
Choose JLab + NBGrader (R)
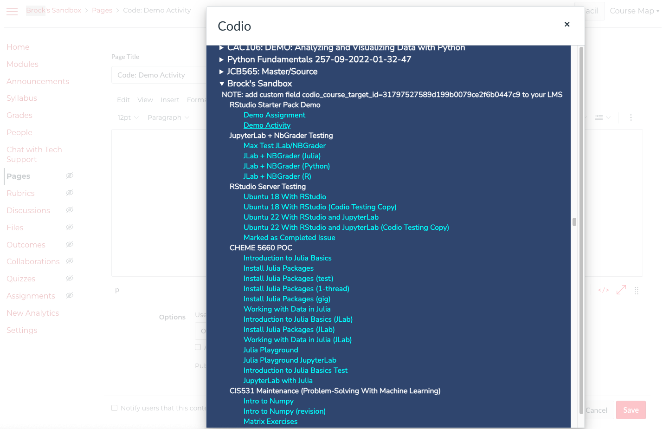coord(277,176)
